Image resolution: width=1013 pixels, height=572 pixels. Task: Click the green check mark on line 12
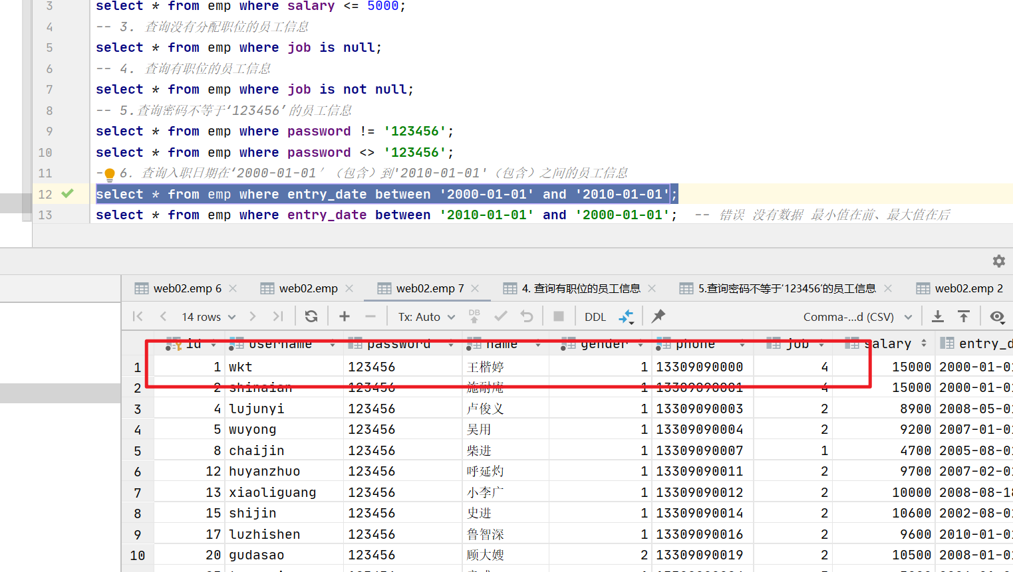point(67,193)
